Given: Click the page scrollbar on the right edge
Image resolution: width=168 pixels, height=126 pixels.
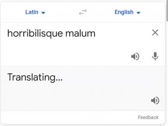Looking at the screenshot, I should click(167, 11).
